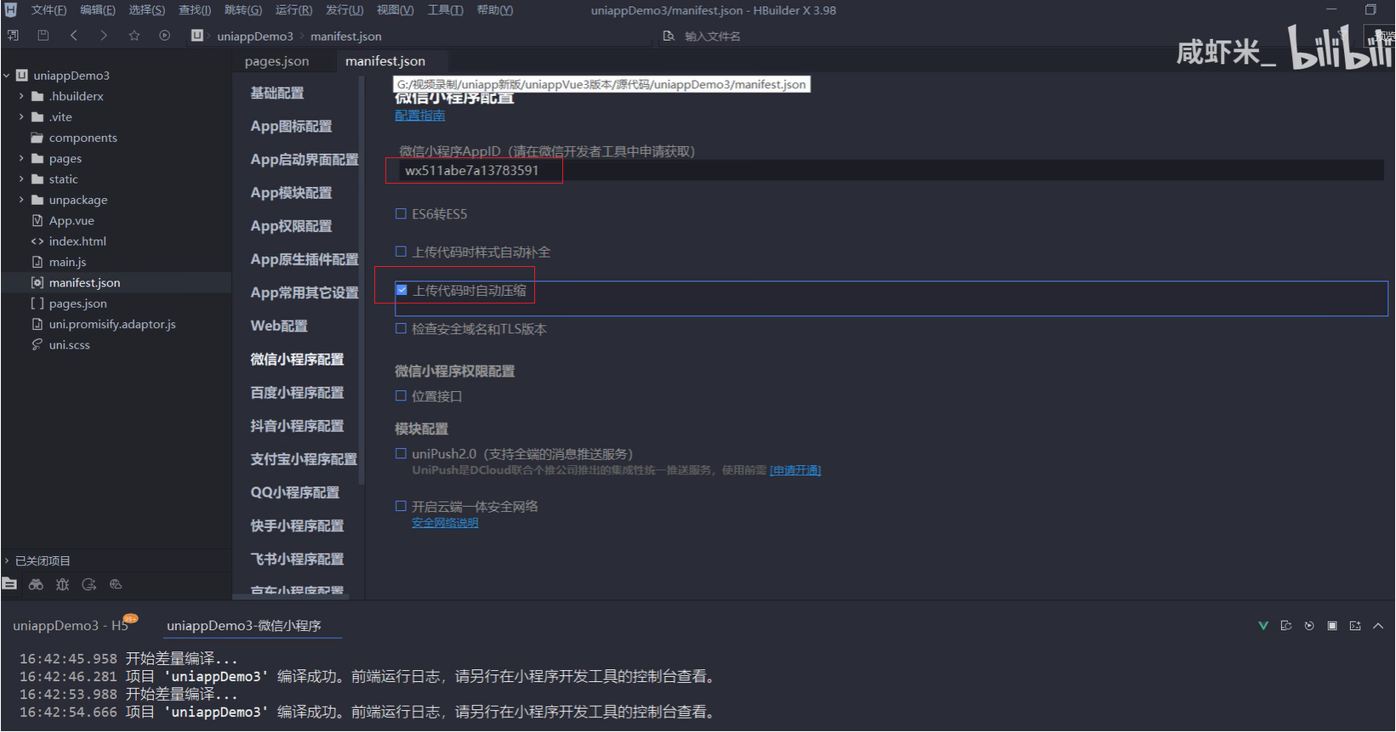The width and height of the screenshot is (1396, 732).
Task: Click the clear console icon
Action: (1355, 626)
